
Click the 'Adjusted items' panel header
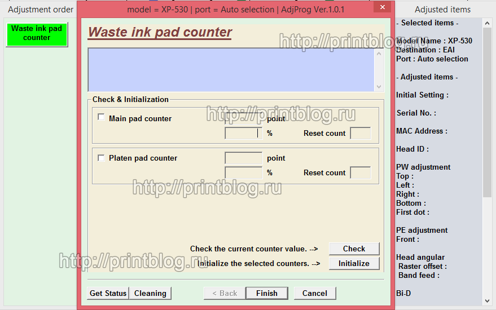(442, 10)
